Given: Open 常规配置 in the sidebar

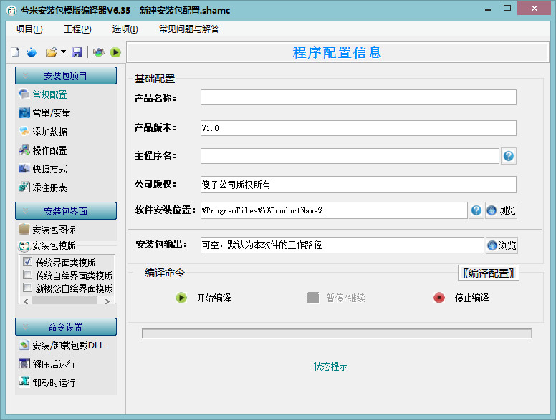Looking at the screenshot, I should tap(43, 94).
